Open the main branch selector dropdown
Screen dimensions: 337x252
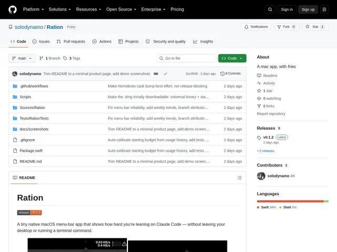(x=22, y=58)
